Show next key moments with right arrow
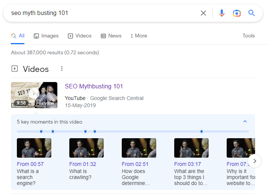Image resolution: width=269 pixels, height=194 pixels. [x=255, y=161]
